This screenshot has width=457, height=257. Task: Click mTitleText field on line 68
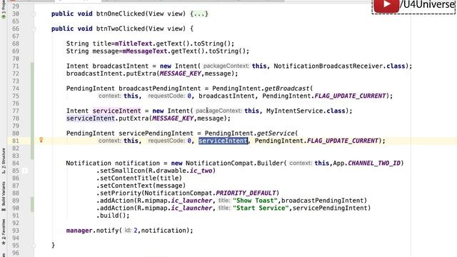pos(134,44)
